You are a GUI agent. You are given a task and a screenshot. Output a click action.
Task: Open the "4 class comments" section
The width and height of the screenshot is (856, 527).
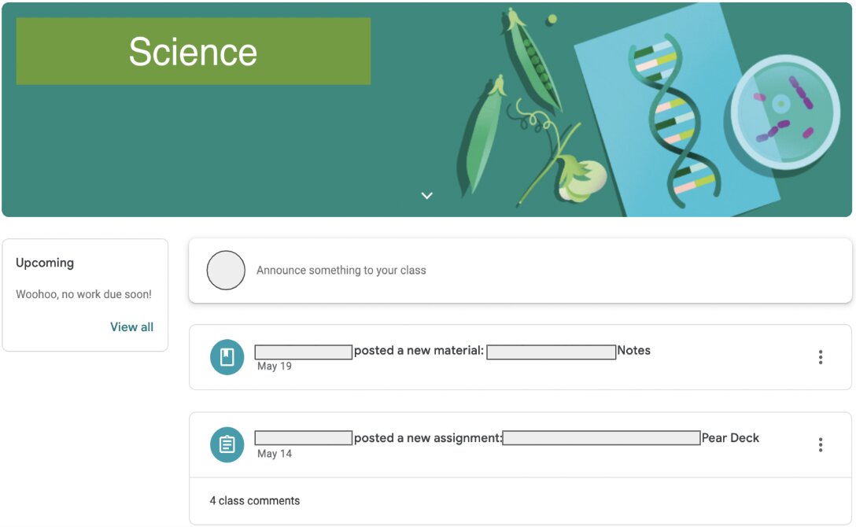pos(255,501)
